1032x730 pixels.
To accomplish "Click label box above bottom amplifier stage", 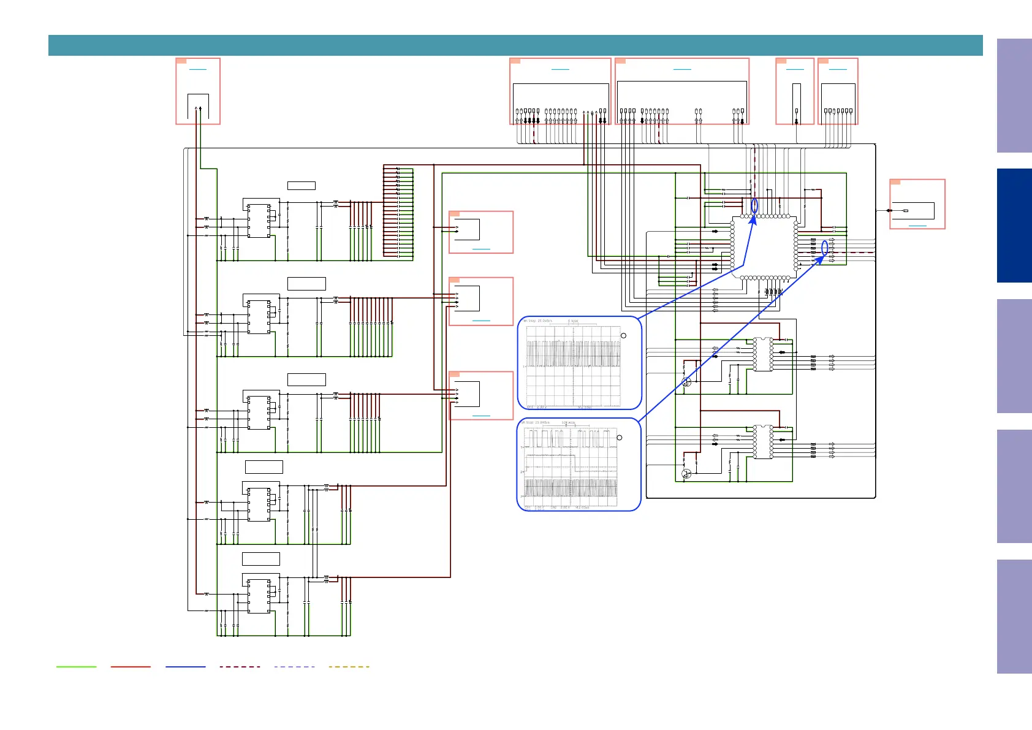I will click(261, 559).
